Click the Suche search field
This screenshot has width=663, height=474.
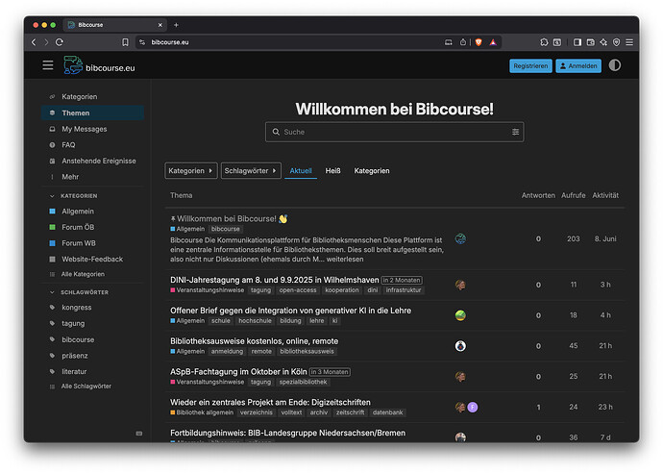394,132
